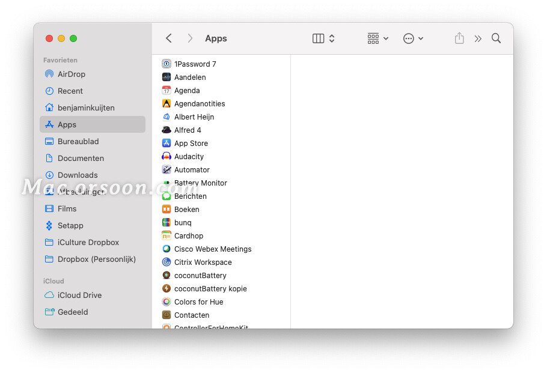
Task: Click the Apps window title
Action: point(216,38)
